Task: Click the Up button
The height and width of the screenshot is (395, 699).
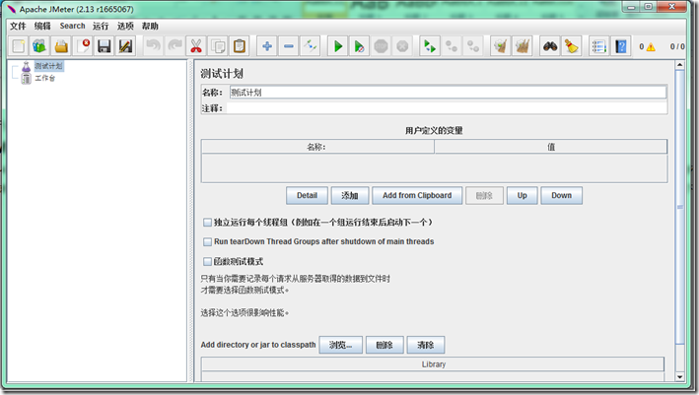Action: click(522, 195)
